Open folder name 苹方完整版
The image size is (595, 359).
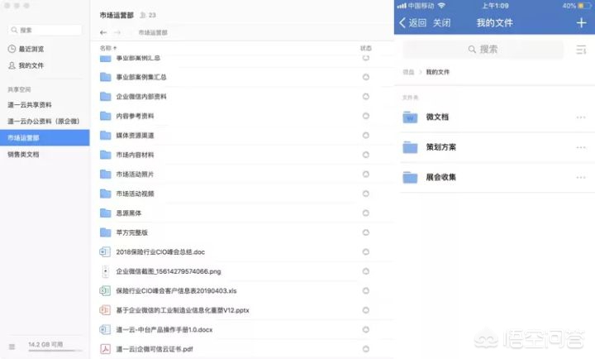pyautogui.click(x=131, y=232)
